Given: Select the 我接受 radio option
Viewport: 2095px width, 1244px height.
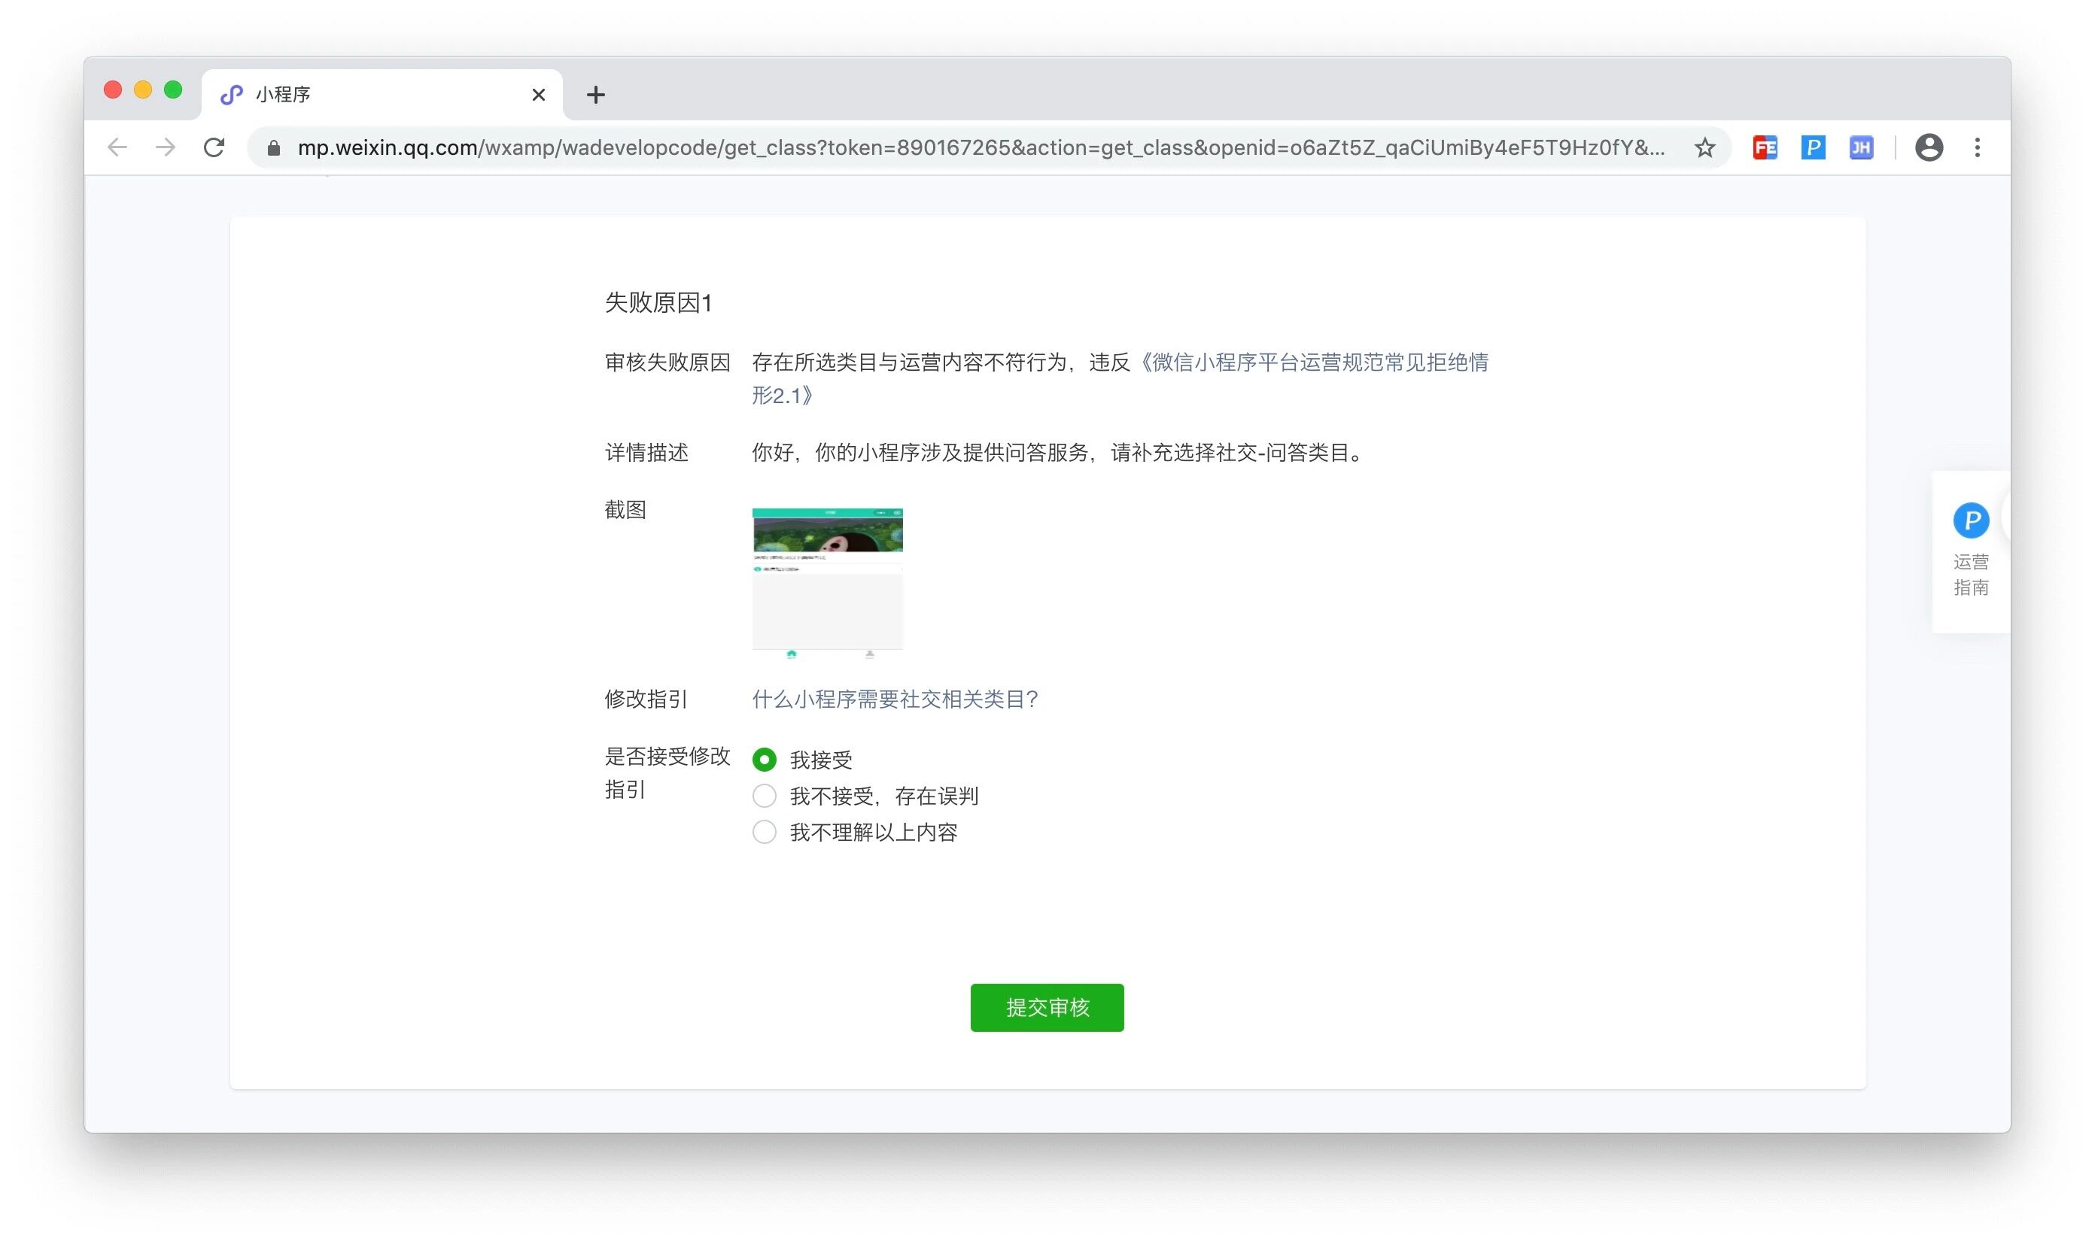Looking at the screenshot, I should (x=764, y=760).
